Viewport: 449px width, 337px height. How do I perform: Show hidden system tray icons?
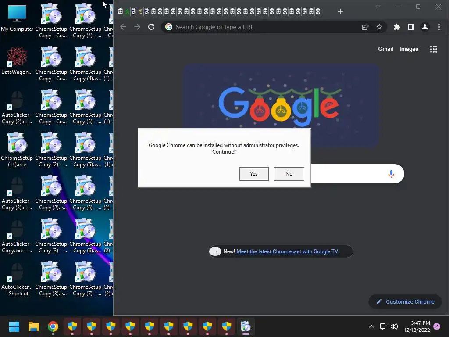371,326
